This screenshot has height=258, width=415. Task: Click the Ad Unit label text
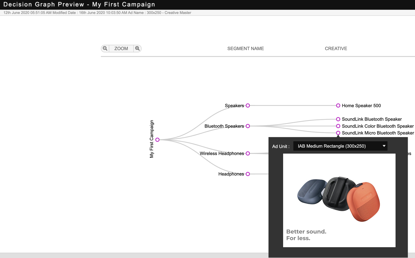point(281,147)
